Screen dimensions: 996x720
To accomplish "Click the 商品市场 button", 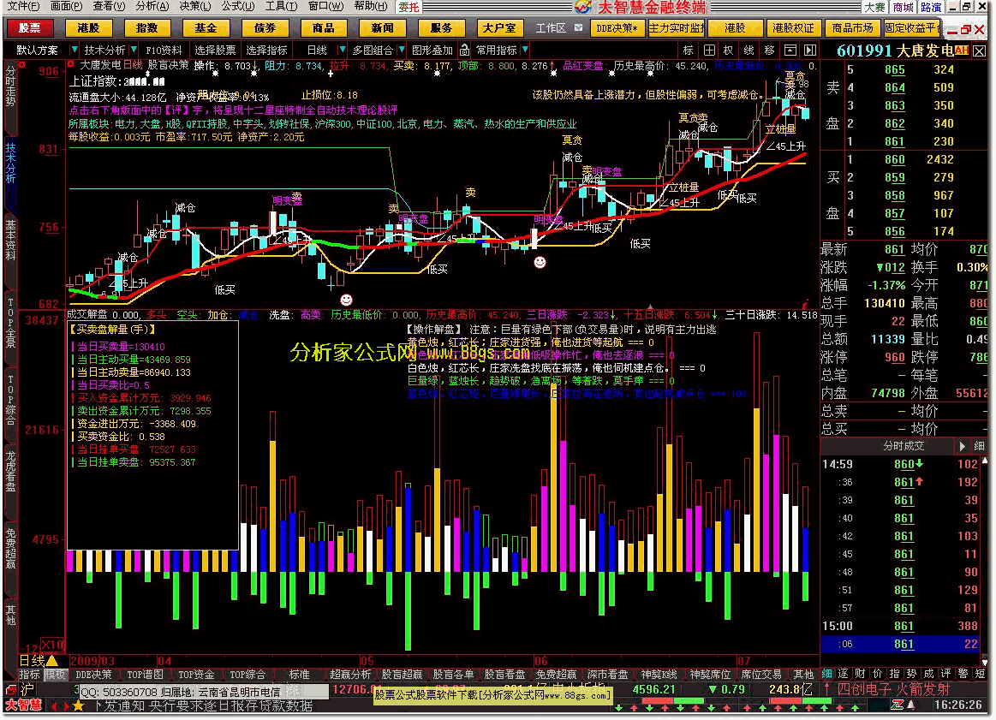I will pos(852,28).
